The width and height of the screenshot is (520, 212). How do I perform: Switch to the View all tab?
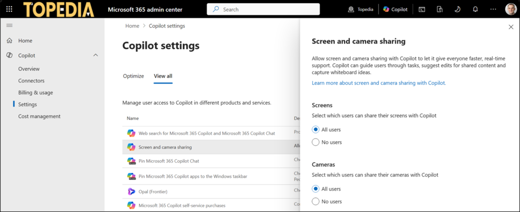[x=163, y=76]
